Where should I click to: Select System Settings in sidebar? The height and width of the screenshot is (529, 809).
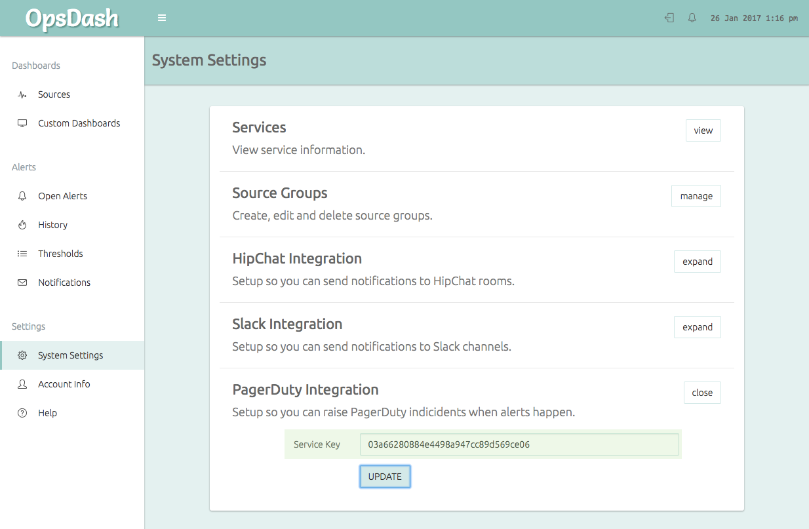(71, 355)
